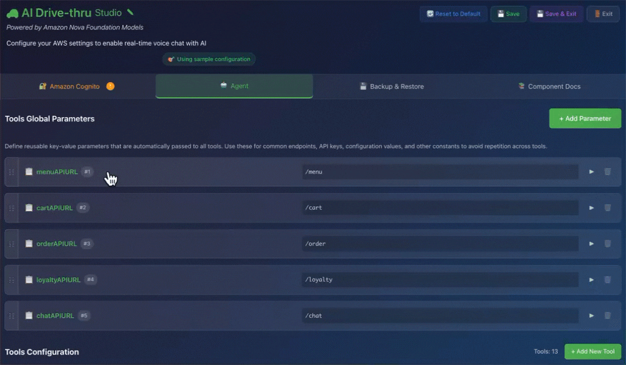
Task: Click the drag handle on the menuAPIURL row
Action: point(11,172)
